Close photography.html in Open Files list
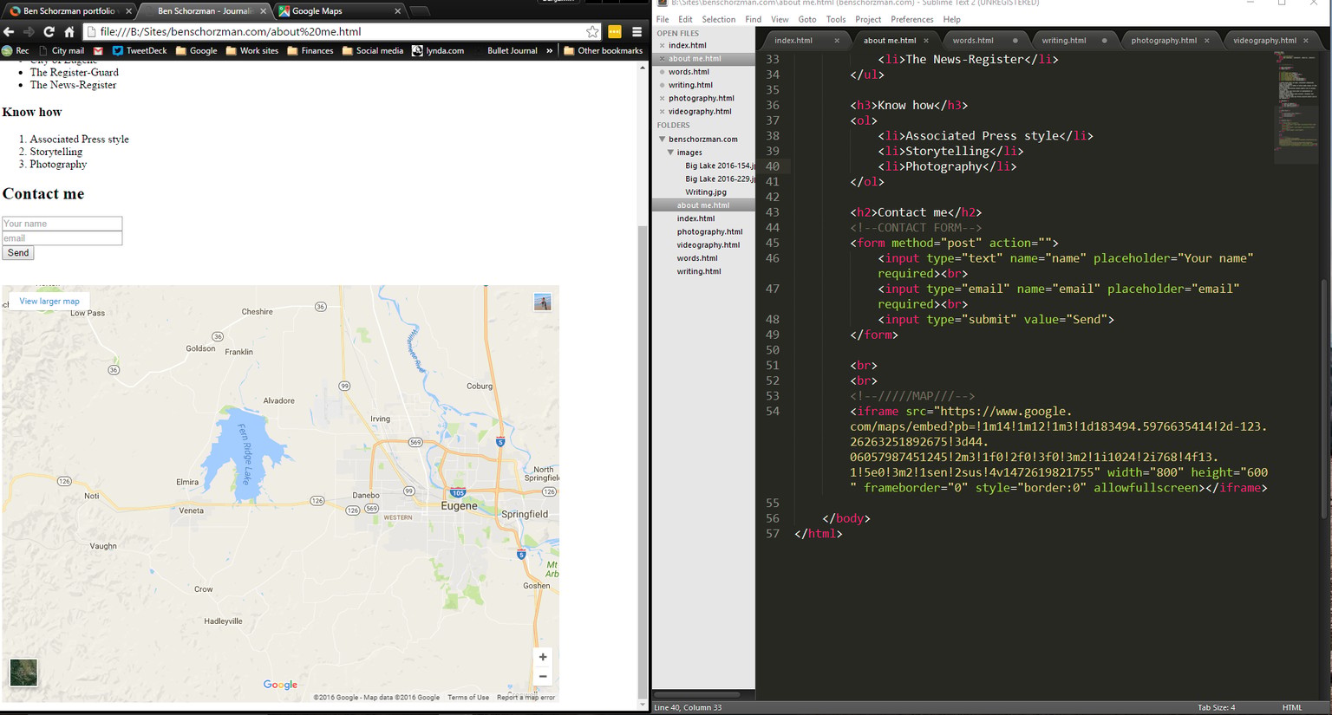This screenshot has width=1332, height=715. click(662, 98)
